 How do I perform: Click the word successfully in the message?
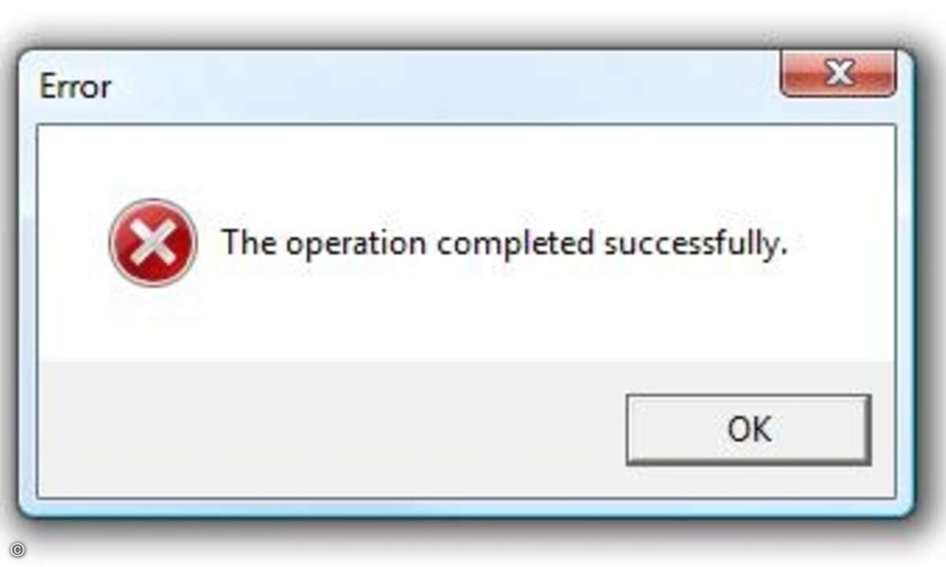point(696,243)
